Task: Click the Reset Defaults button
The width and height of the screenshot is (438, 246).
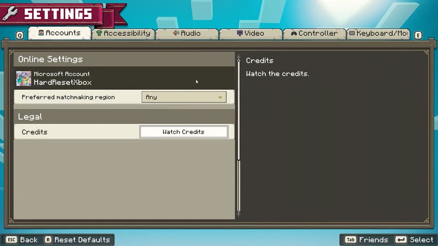Action: 77,239
